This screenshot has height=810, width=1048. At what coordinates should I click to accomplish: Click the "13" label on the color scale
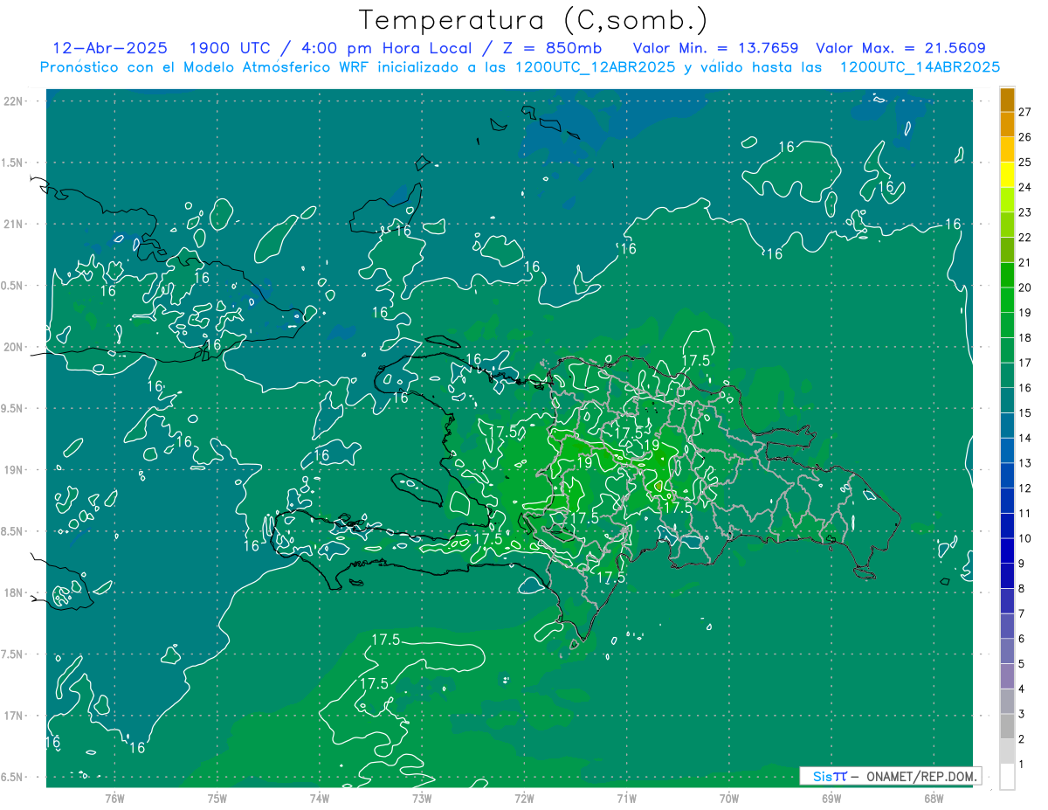pyautogui.click(x=1025, y=463)
